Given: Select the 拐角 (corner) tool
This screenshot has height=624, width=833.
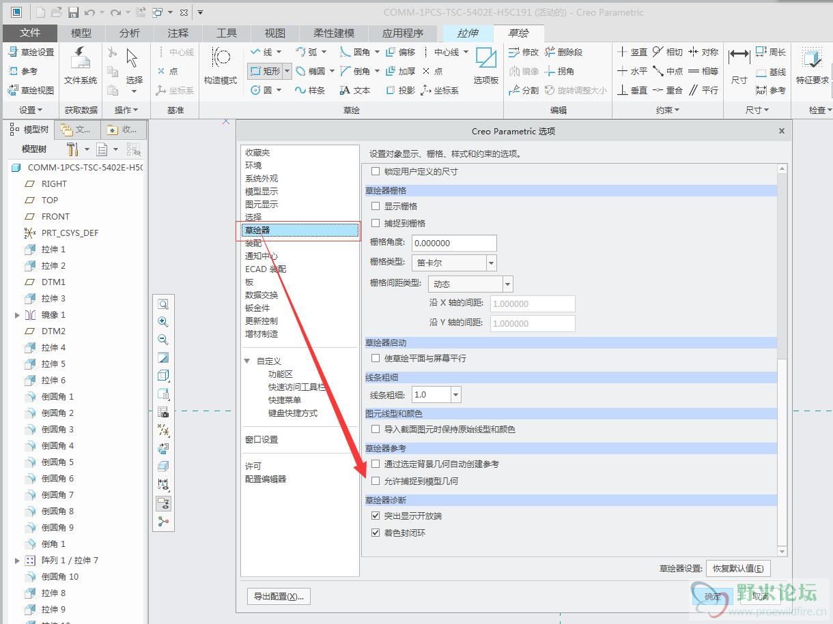Looking at the screenshot, I should click(560, 71).
